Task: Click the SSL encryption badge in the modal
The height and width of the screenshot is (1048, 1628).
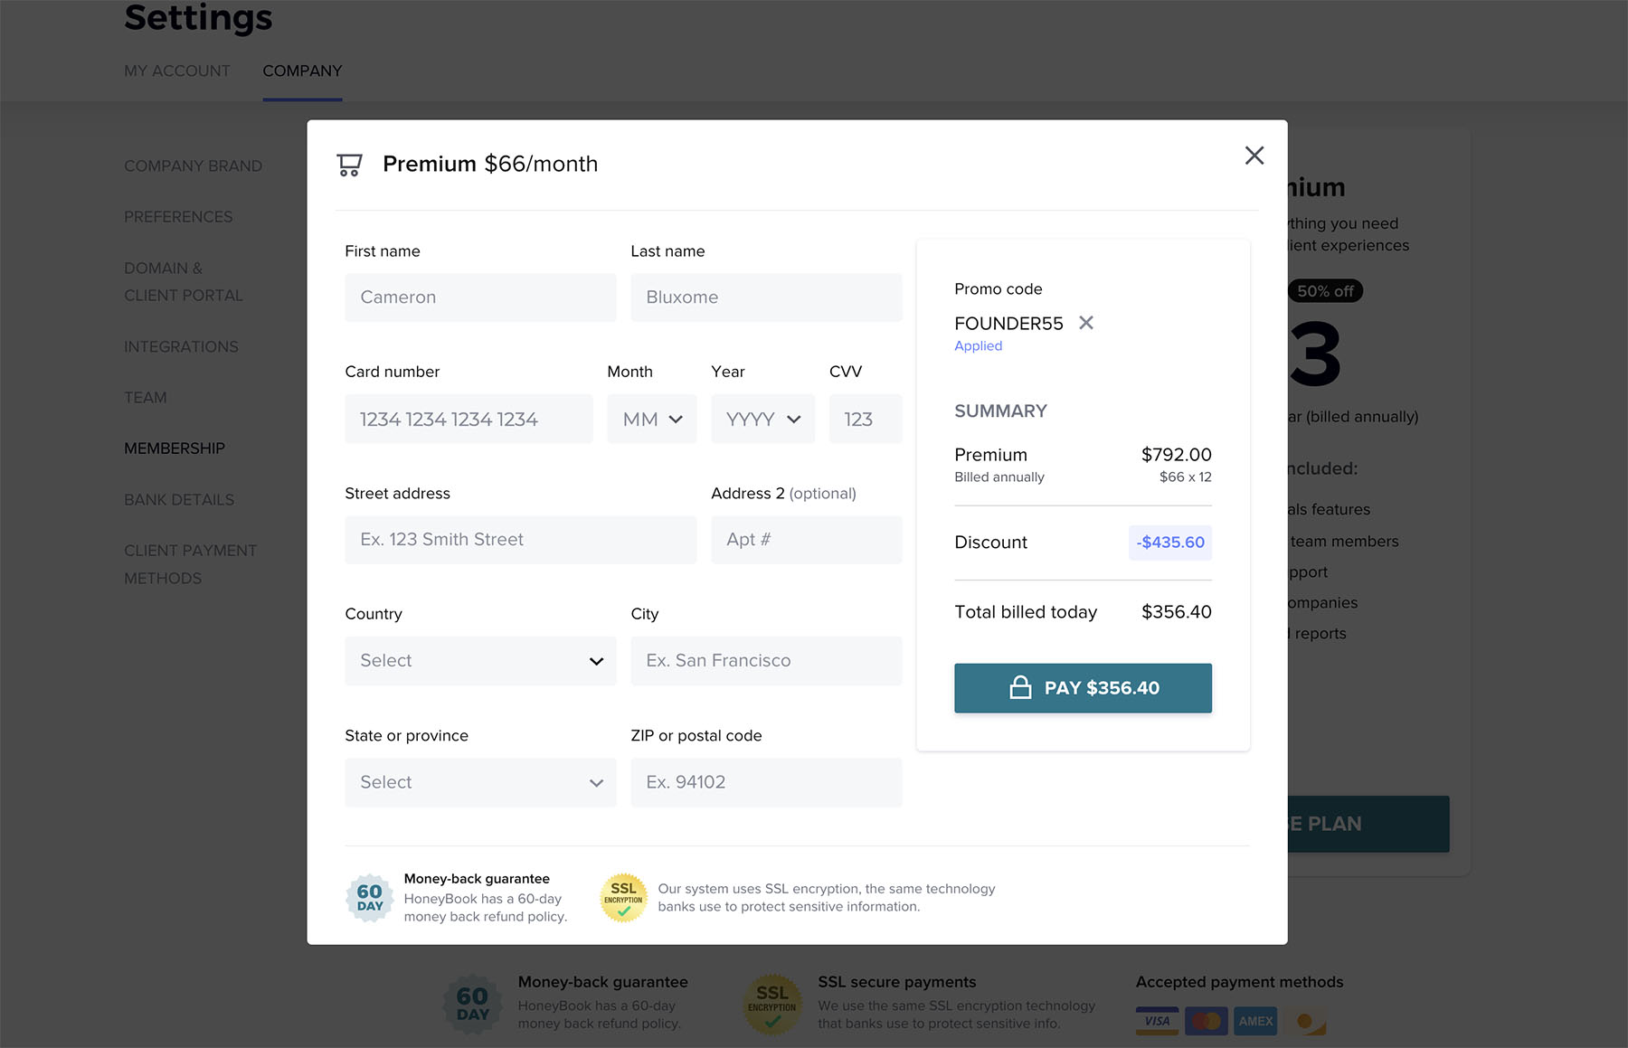Action: coord(623,897)
